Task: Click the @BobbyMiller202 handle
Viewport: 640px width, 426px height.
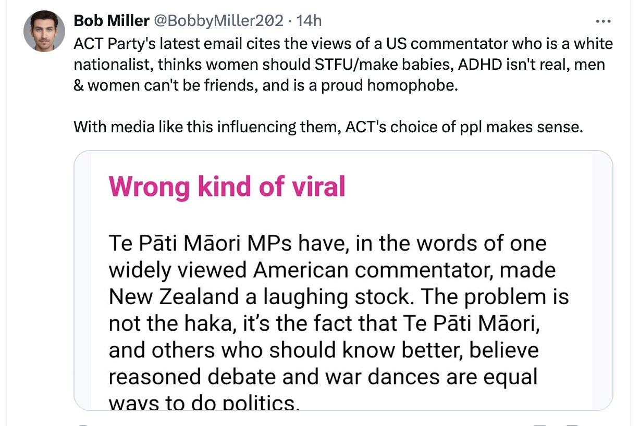Action: pos(219,21)
